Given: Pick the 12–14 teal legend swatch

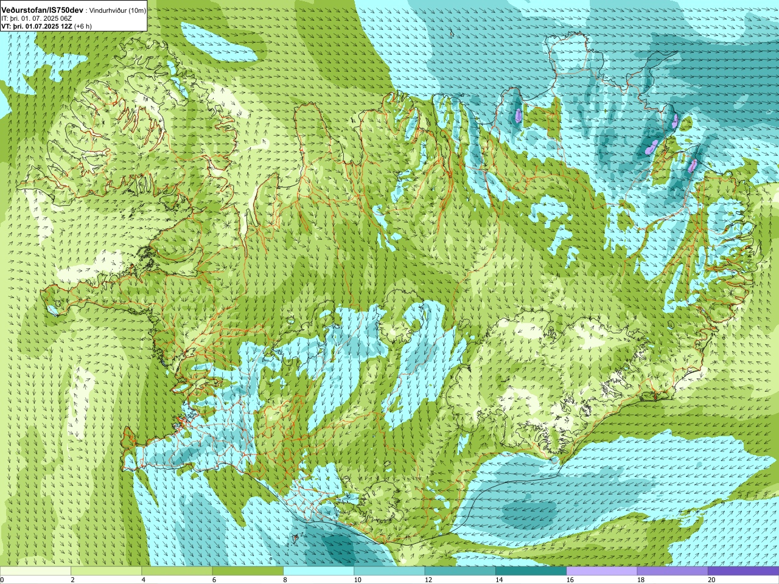Looking at the screenshot, I should click(x=460, y=571).
